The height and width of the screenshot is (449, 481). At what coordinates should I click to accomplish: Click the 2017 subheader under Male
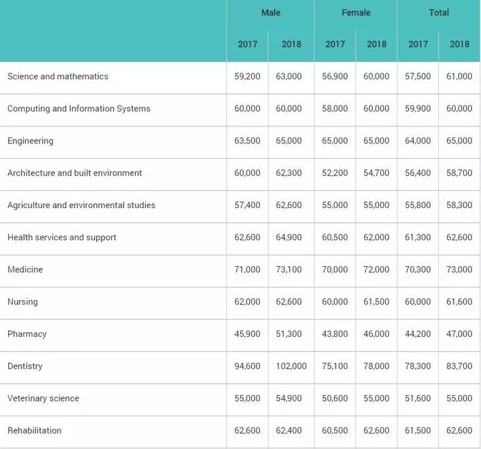pyautogui.click(x=248, y=44)
